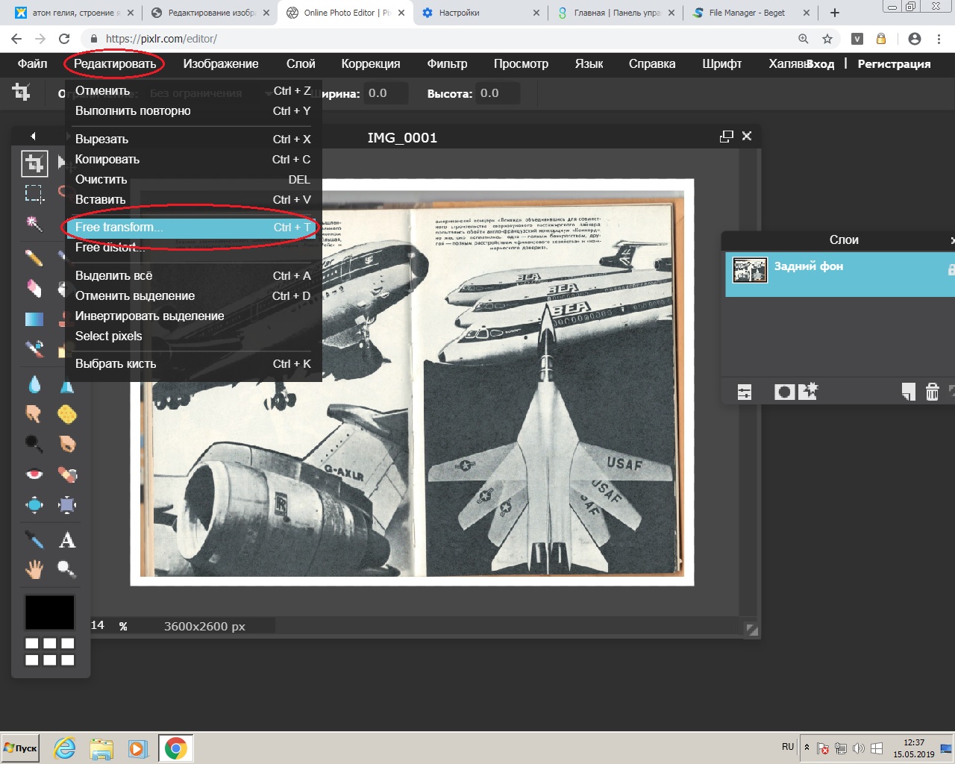
Task: Select the Color Replace tool
Action: point(34,348)
